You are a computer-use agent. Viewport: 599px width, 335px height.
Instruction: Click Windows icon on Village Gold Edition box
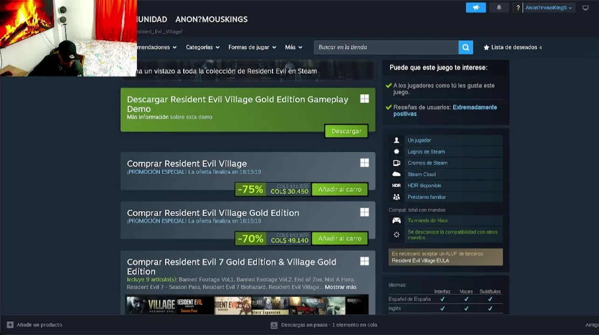click(365, 212)
